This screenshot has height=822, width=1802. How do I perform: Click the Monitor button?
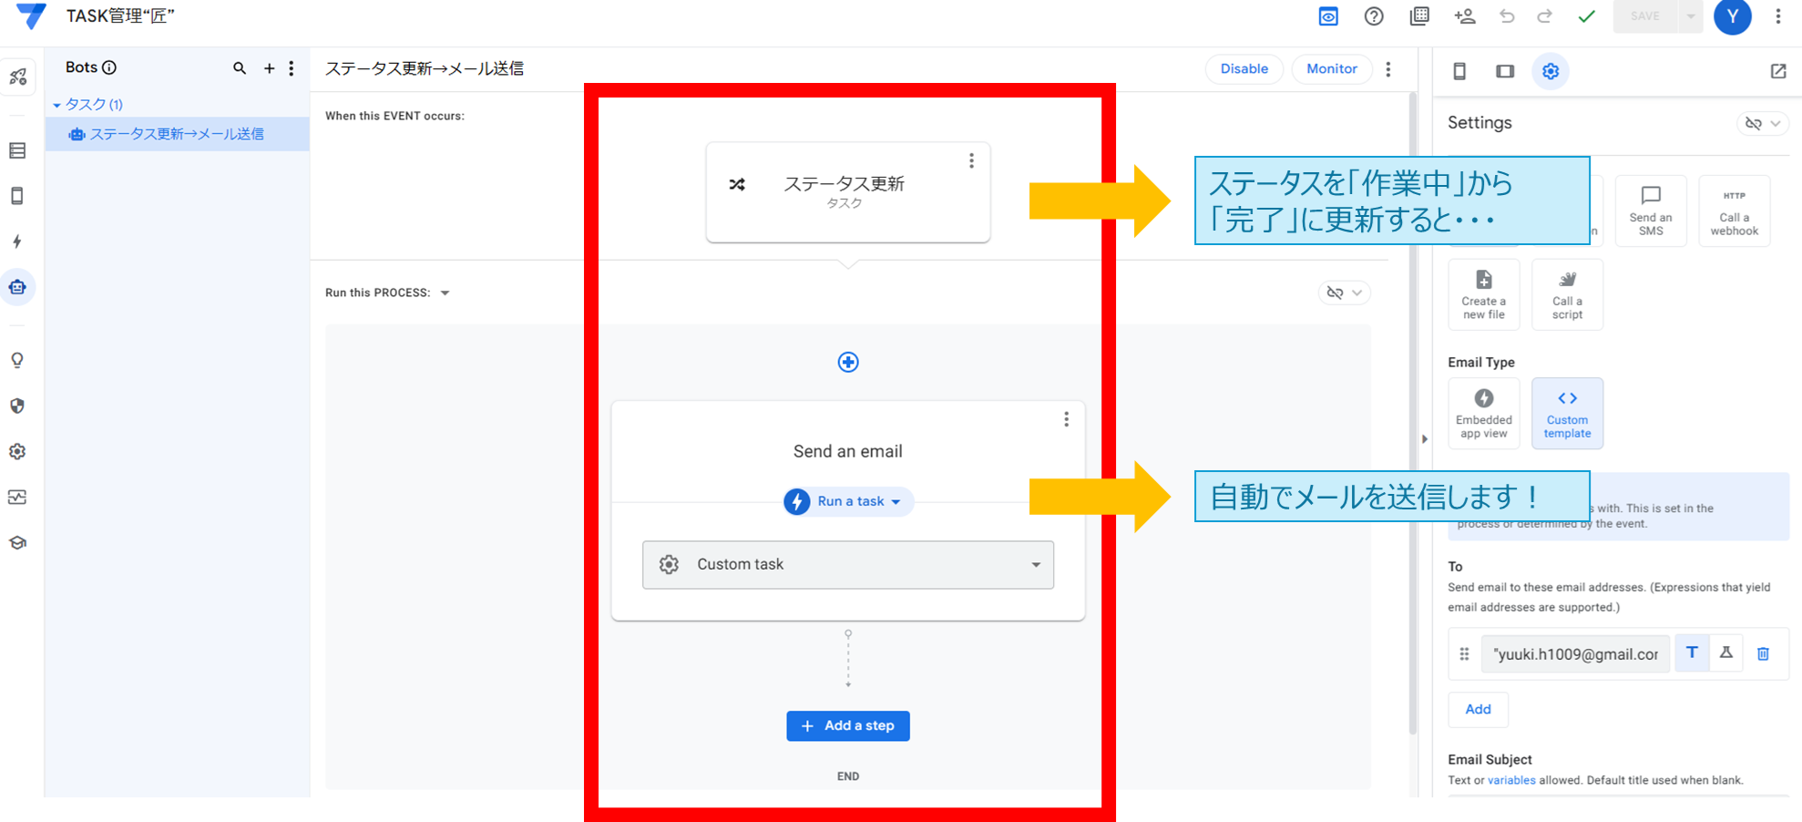1332,69
